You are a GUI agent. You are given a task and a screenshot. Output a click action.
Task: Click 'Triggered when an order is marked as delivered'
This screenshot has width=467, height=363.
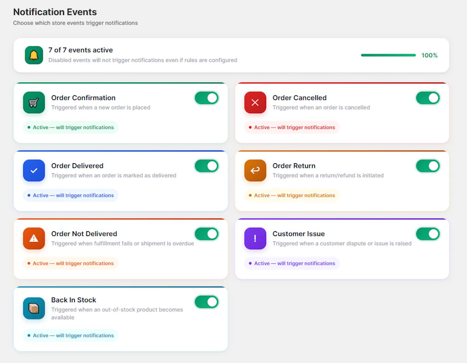coord(114,176)
